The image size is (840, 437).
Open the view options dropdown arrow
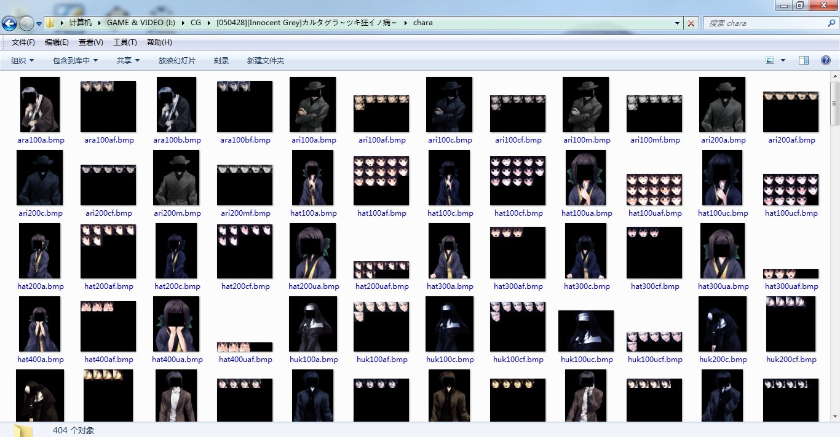pyautogui.click(x=783, y=60)
